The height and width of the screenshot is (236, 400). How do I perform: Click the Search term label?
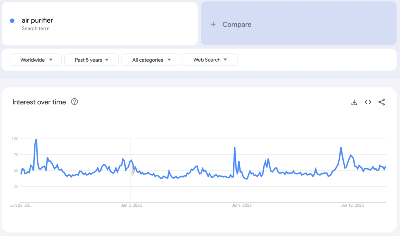tap(35, 28)
